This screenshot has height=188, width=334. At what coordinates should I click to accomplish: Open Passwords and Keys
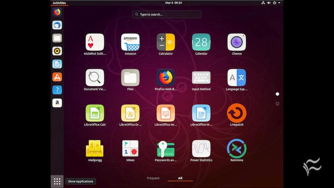point(166,148)
